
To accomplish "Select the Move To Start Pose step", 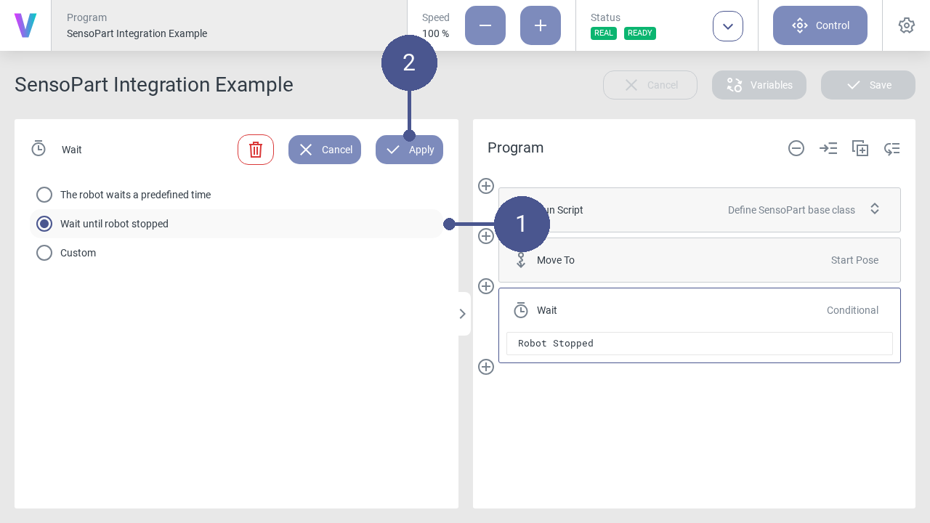I will tap(699, 260).
